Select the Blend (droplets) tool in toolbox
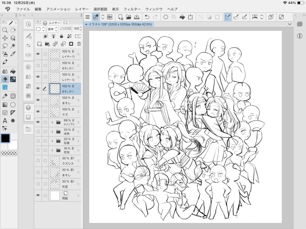This screenshot has width=306, height=229. tap(5, 71)
